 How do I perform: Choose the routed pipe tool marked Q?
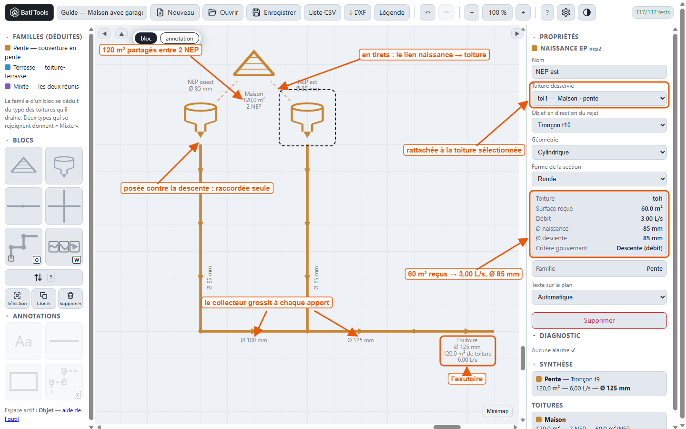[24, 246]
